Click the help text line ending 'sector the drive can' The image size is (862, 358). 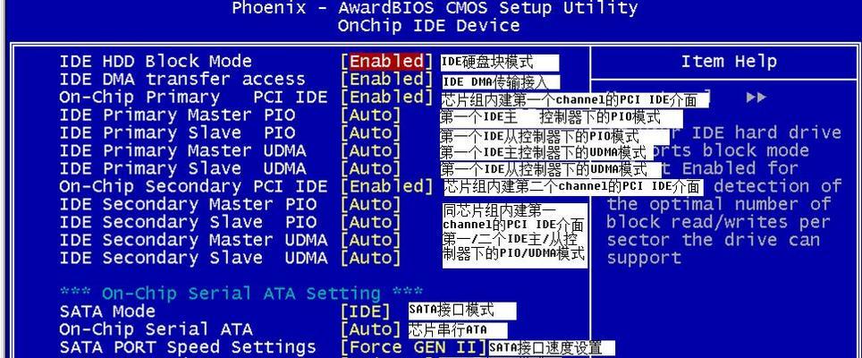[x=713, y=240]
